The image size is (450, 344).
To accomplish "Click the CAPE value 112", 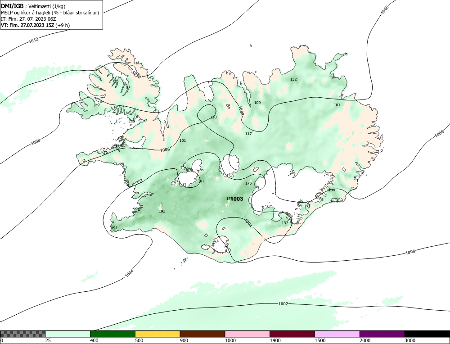I will pos(332,78).
